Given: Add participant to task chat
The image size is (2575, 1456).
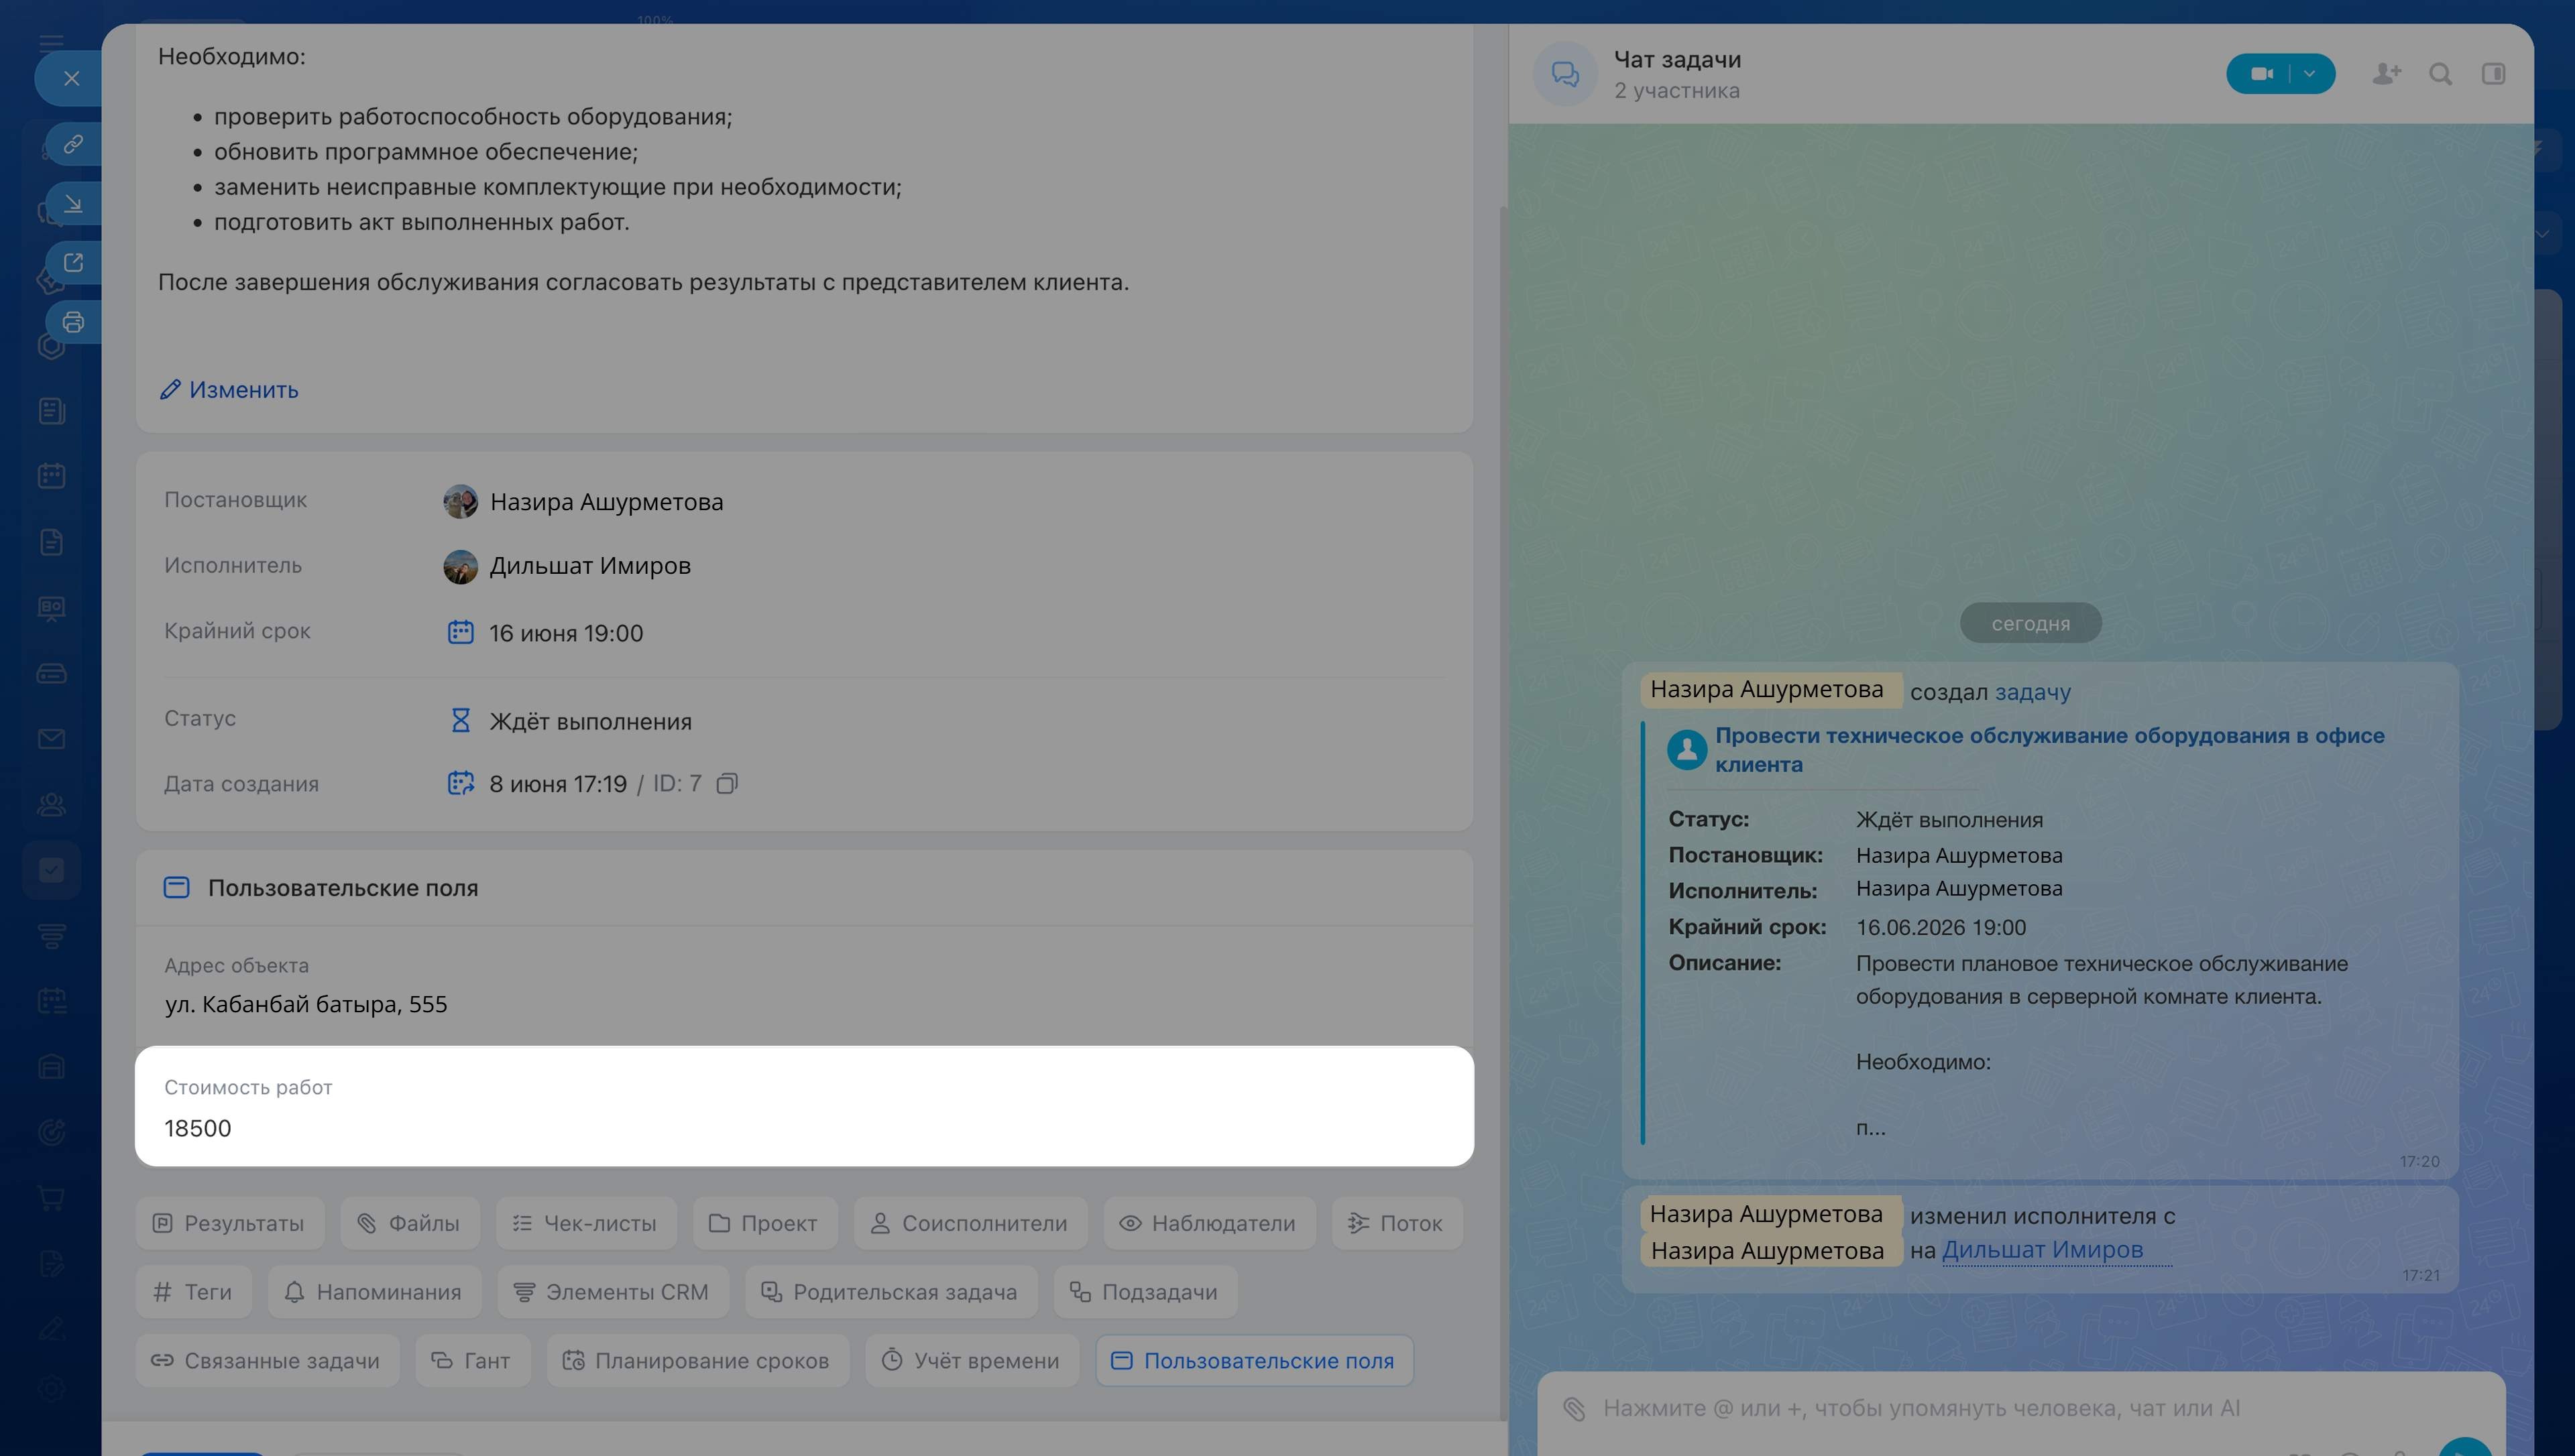Looking at the screenshot, I should pyautogui.click(x=2386, y=74).
